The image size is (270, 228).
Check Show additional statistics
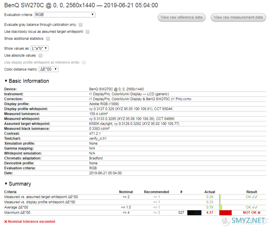coord(48,39)
